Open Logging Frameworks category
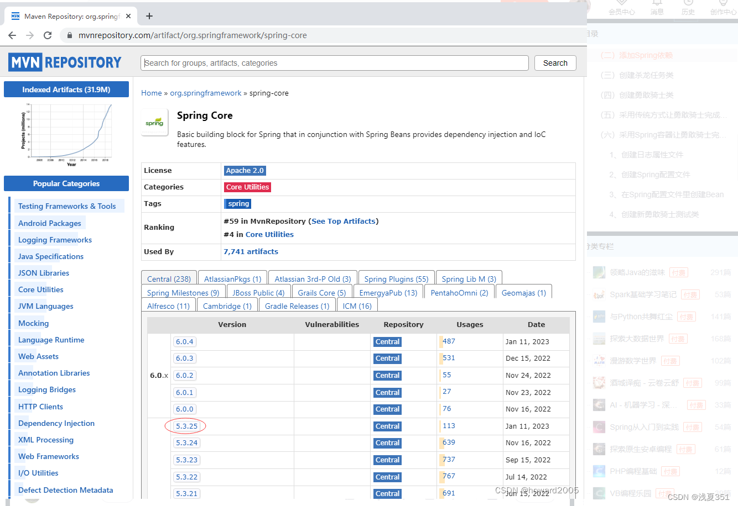 55,240
